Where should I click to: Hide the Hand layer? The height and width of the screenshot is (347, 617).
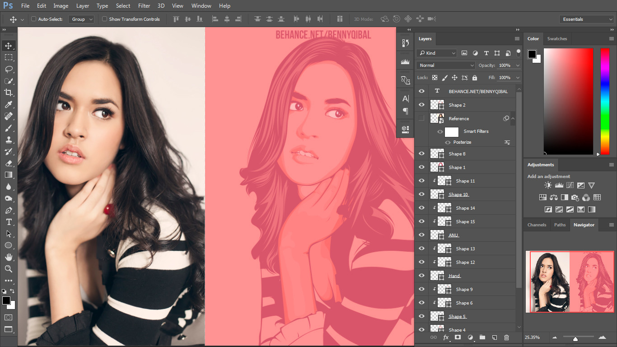(x=421, y=276)
